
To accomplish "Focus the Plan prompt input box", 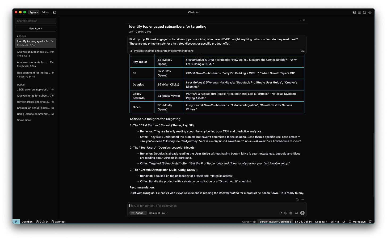I will pyautogui.click(x=217, y=206).
